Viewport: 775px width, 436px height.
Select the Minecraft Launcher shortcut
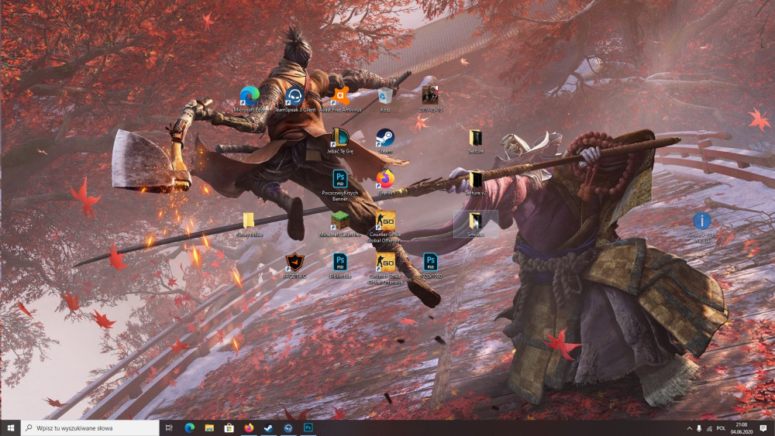pos(340,224)
